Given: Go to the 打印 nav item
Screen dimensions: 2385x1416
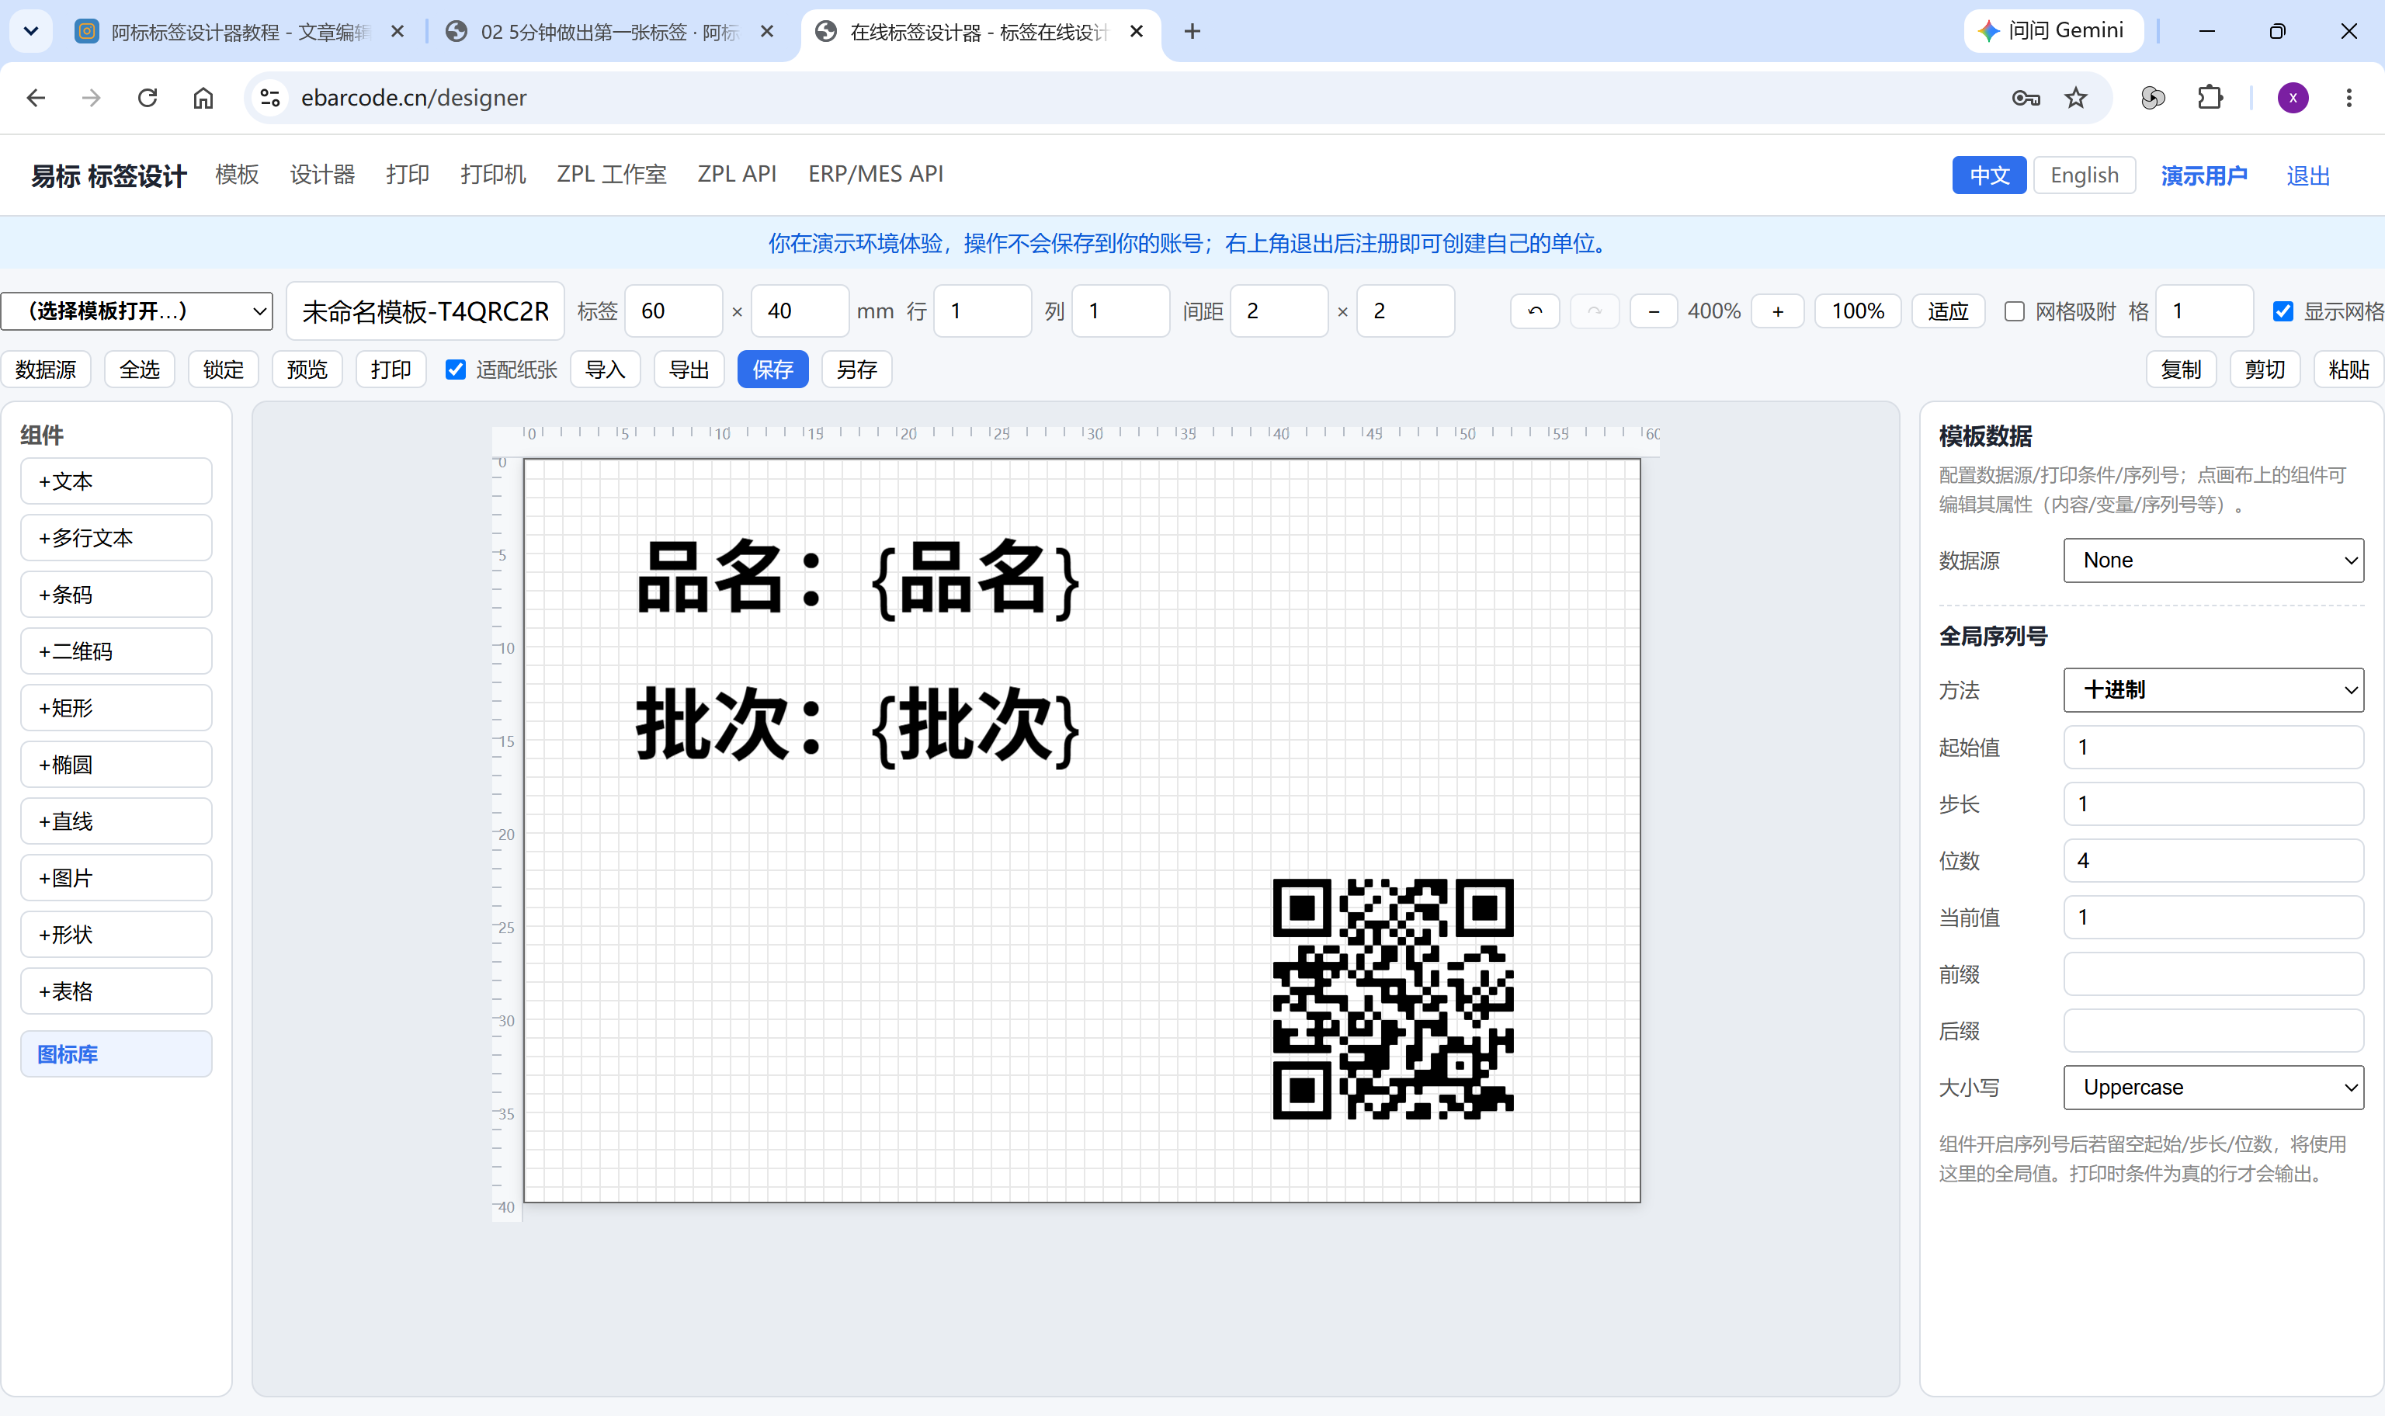Looking at the screenshot, I should pos(408,175).
